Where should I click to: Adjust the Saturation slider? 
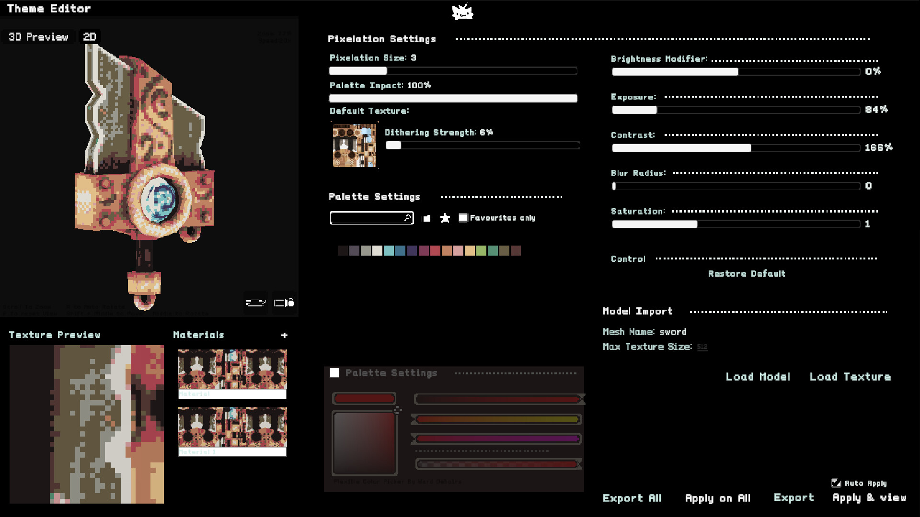pos(736,224)
